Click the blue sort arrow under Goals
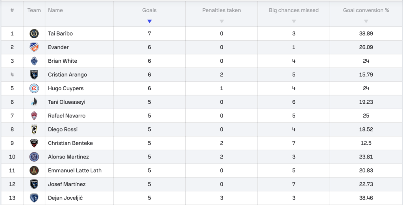 coord(150,21)
